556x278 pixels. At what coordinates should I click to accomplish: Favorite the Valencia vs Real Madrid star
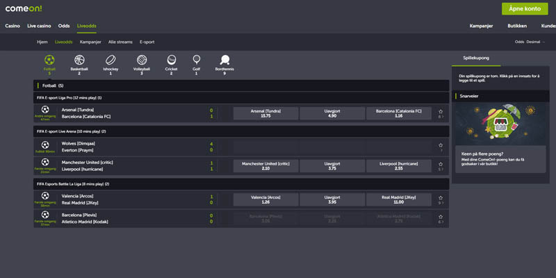pos(441,197)
